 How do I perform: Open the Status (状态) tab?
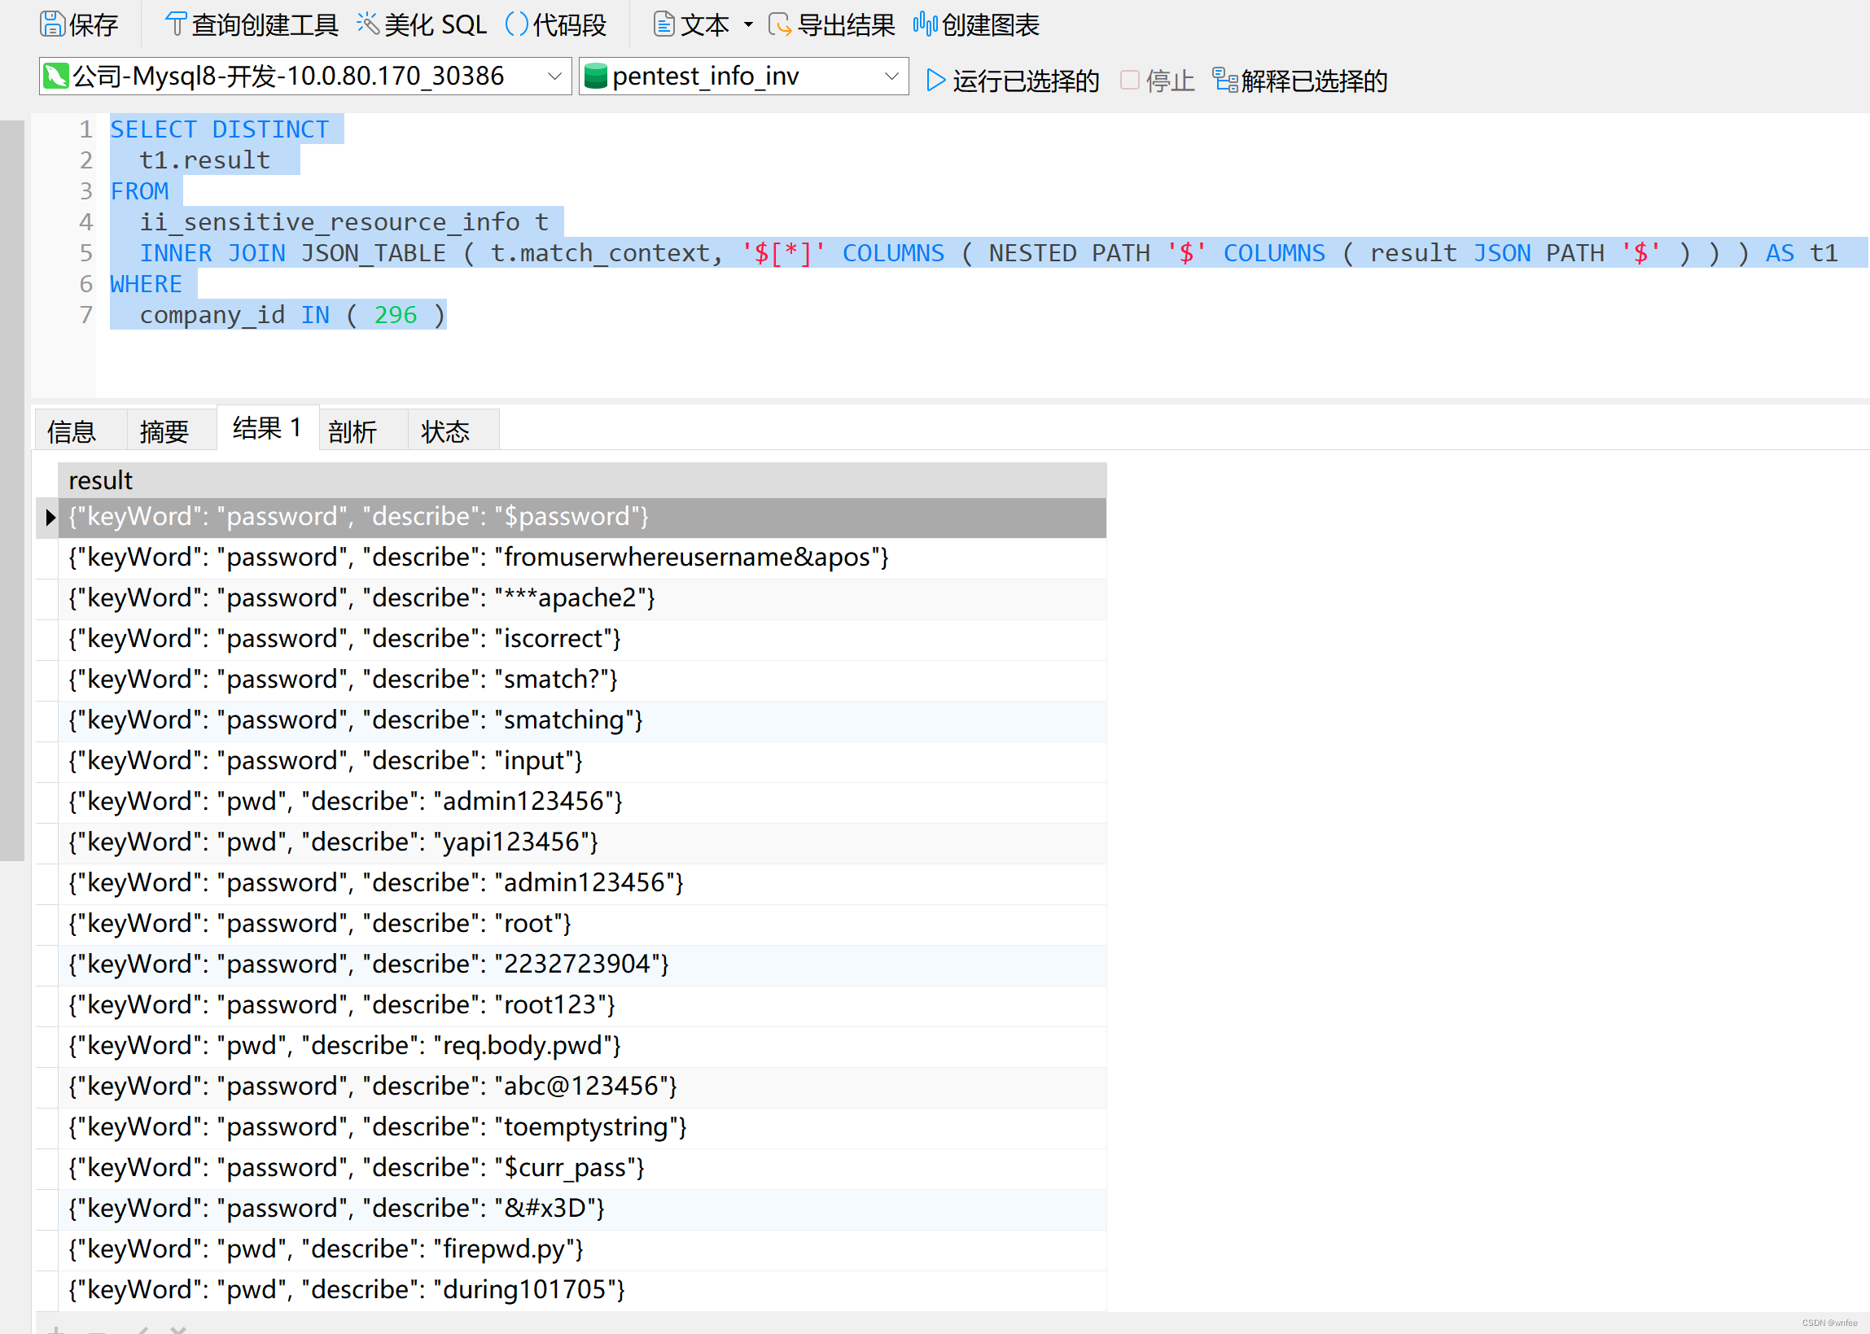(x=445, y=431)
